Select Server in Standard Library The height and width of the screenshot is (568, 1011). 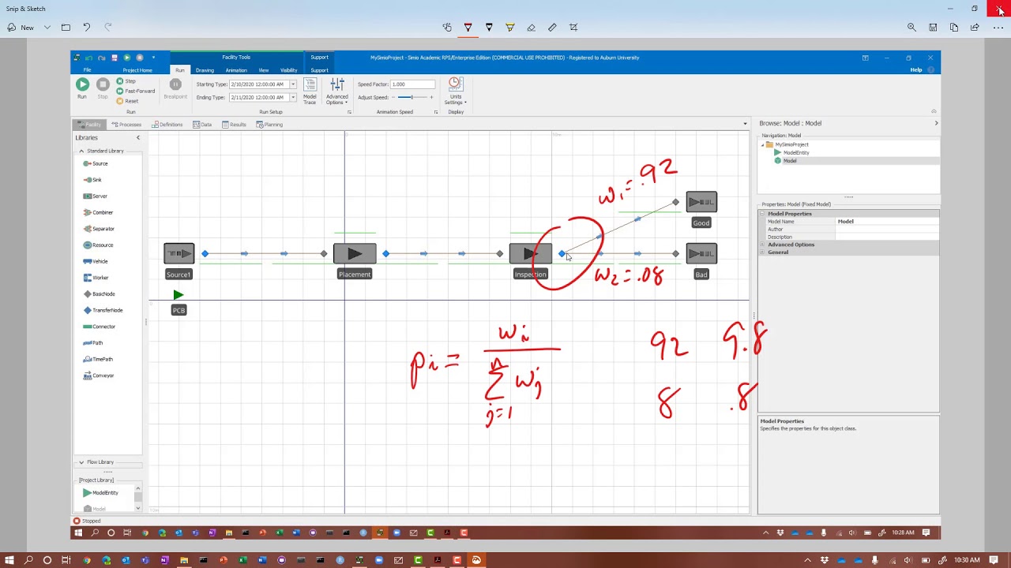point(95,196)
